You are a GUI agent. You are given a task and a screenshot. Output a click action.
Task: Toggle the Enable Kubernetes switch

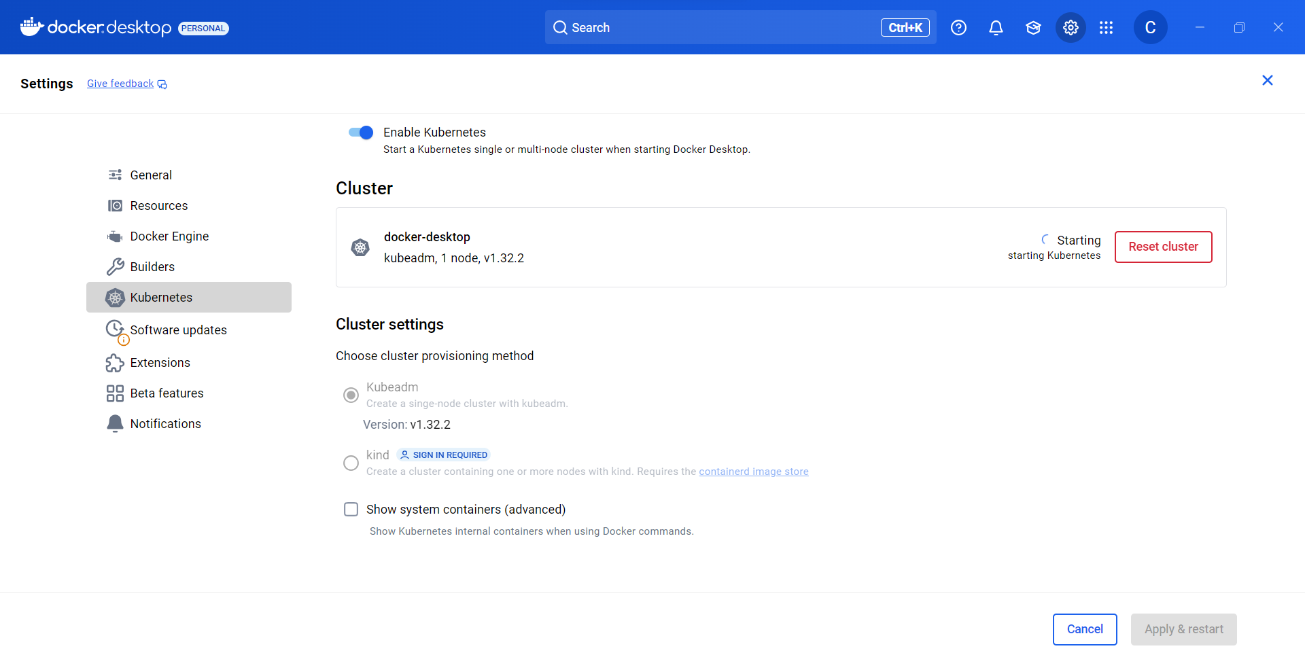tap(361, 132)
